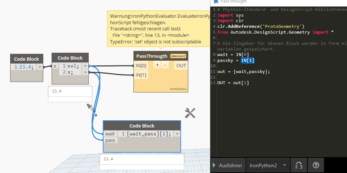The image size is (347, 173).
Task: Click the Ausführen run button
Action: pyautogui.click(x=228, y=165)
